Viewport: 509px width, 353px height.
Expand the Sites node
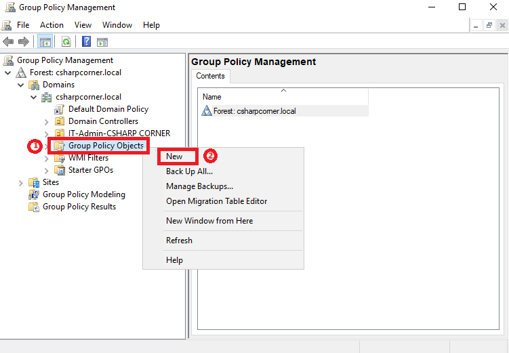pos(21,183)
